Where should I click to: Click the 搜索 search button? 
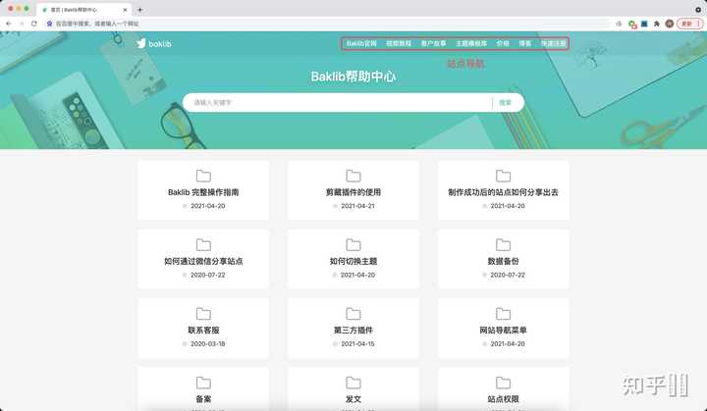[x=506, y=103]
